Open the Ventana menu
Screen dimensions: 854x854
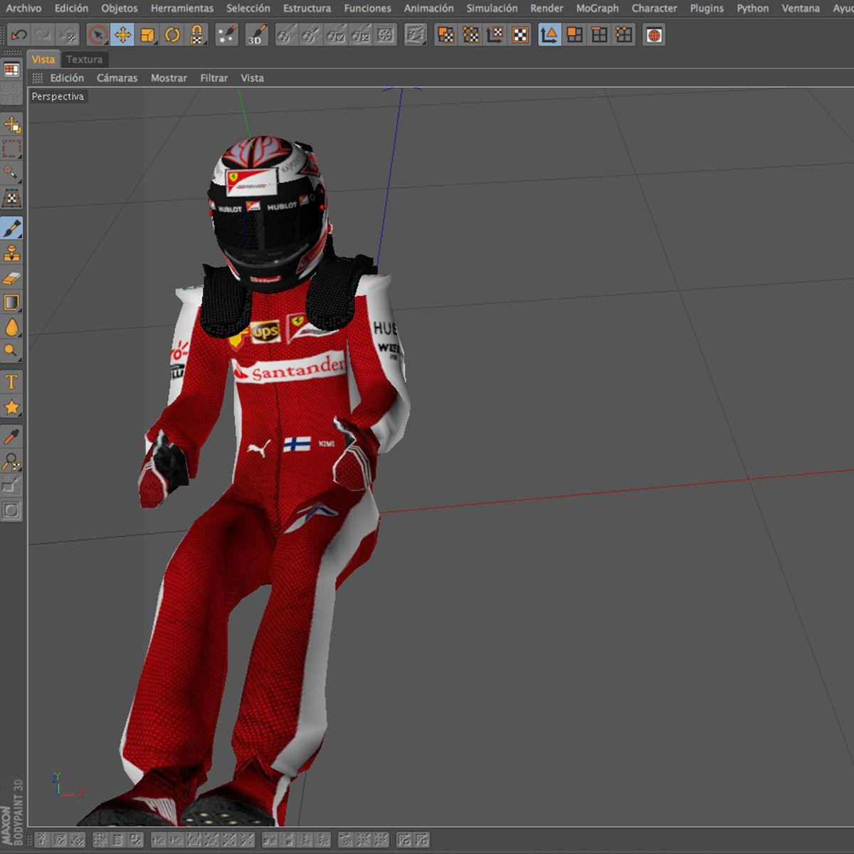[801, 9]
